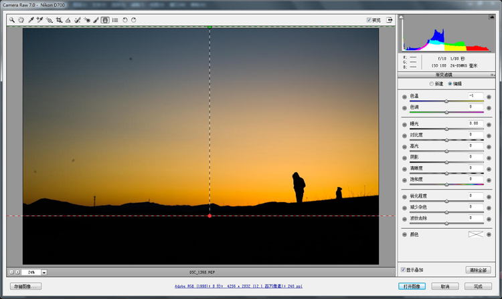Increase 曝光 with its plus button

click(489, 124)
